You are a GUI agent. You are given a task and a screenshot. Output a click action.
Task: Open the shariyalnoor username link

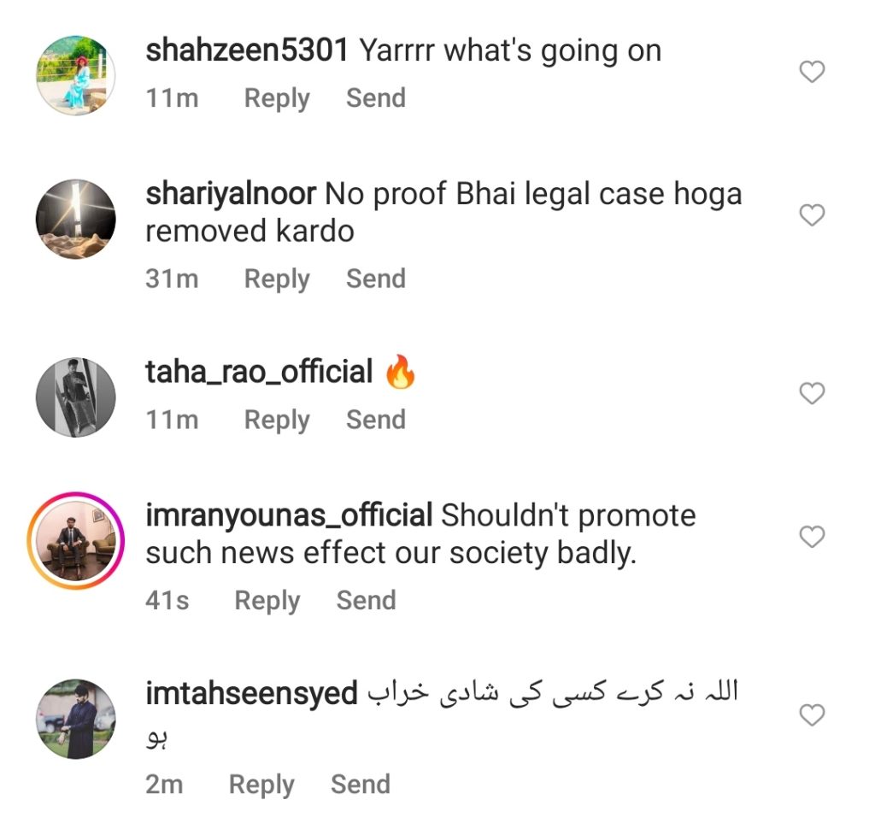pyautogui.click(x=231, y=195)
